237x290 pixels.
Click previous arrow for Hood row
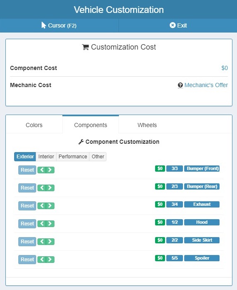42,224
